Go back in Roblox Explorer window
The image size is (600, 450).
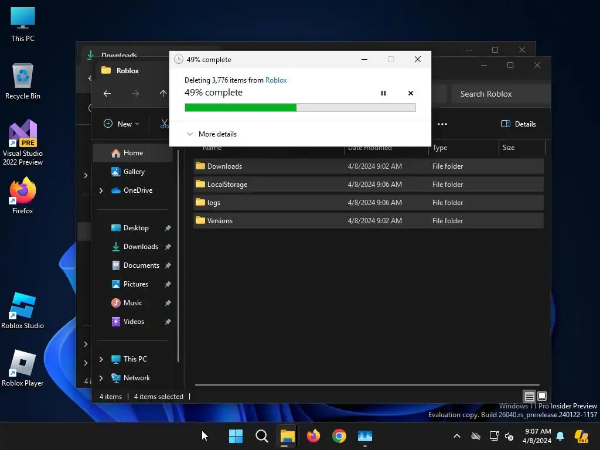click(107, 93)
